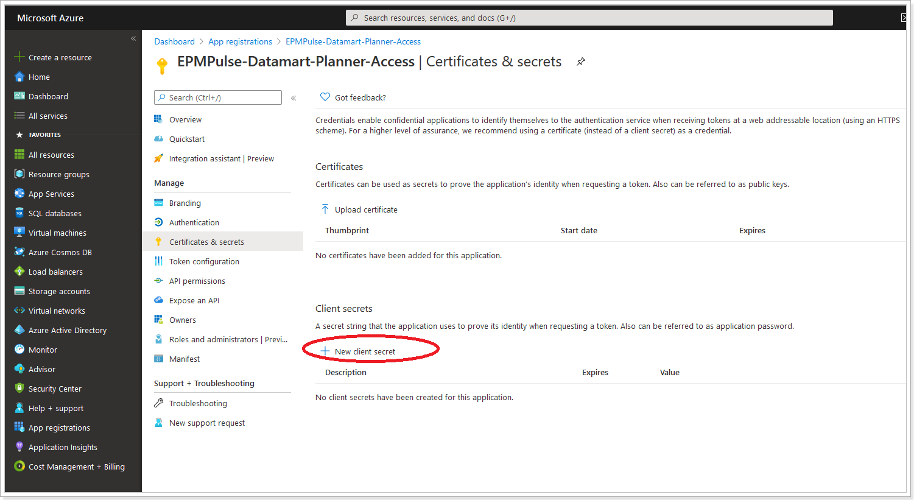The width and height of the screenshot is (914, 500).
Task: Click the Dashboard chart icon
Action: click(x=19, y=96)
